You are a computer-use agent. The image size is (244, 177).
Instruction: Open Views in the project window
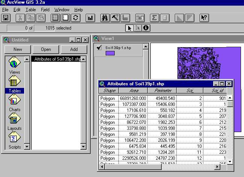pos(14,65)
